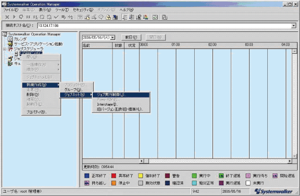
Task: Select 削除(D) in the context menu
Action: pos(41,95)
